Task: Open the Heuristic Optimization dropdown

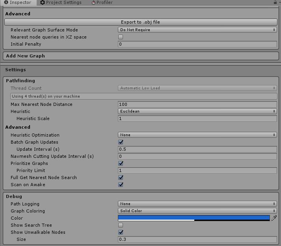Action: tap(197, 135)
